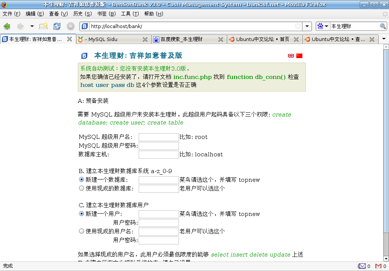389x271 pixels.
Task: Open the 文件 (F) menu
Action: click(11, 14)
